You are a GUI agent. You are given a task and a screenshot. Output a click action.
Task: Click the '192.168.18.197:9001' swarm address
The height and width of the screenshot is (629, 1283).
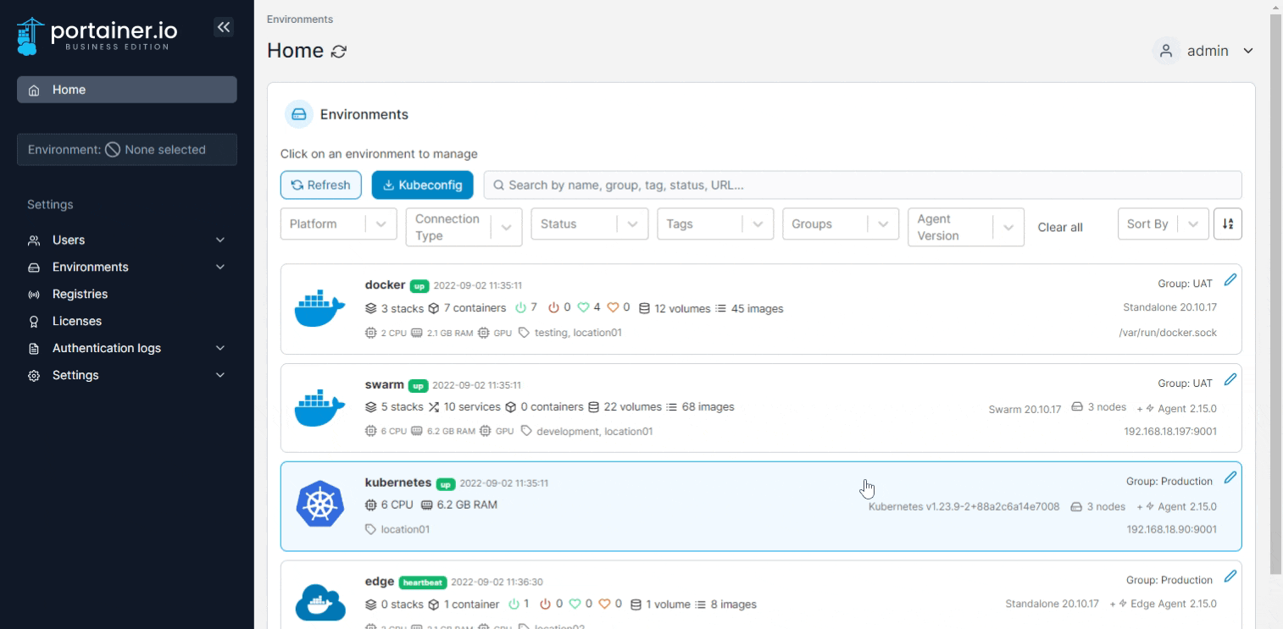click(x=1170, y=432)
